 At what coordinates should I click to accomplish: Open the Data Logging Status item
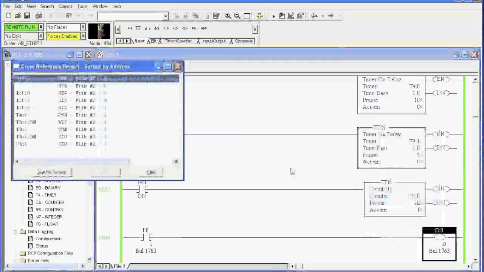(42, 246)
